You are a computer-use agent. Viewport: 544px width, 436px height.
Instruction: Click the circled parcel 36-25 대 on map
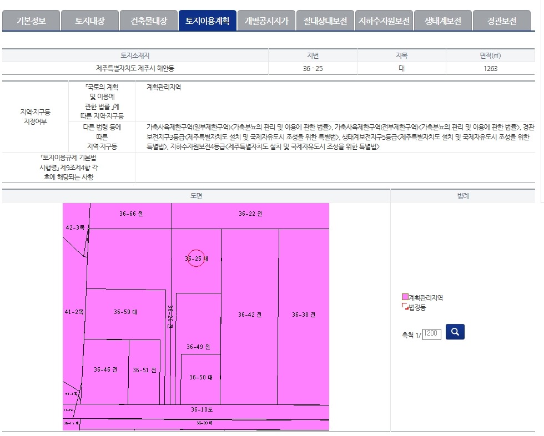pyautogui.click(x=196, y=258)
